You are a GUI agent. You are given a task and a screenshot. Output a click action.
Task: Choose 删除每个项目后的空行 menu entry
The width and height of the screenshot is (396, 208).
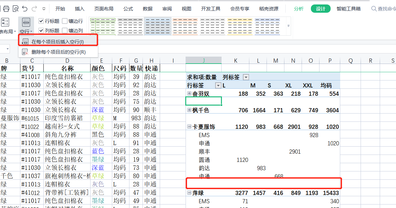[58, 52]
